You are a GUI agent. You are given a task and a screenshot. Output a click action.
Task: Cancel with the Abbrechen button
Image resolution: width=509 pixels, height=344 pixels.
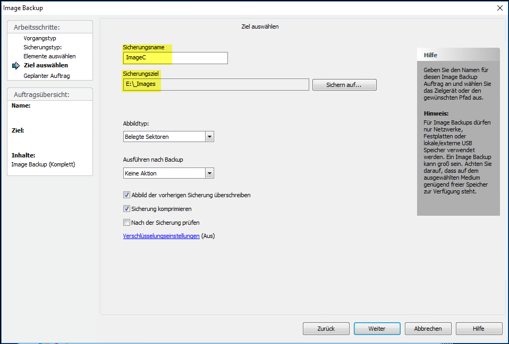point(428,329)
